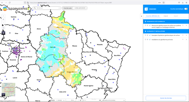The height and width of the screenshot is (102, 189).
Task: Reset map to home extent
Action: click(x=3, y=19)
